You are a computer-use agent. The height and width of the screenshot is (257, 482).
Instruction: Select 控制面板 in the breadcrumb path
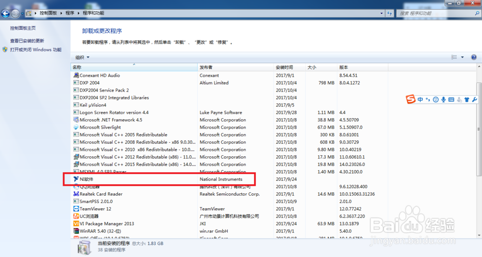point(48,13)
